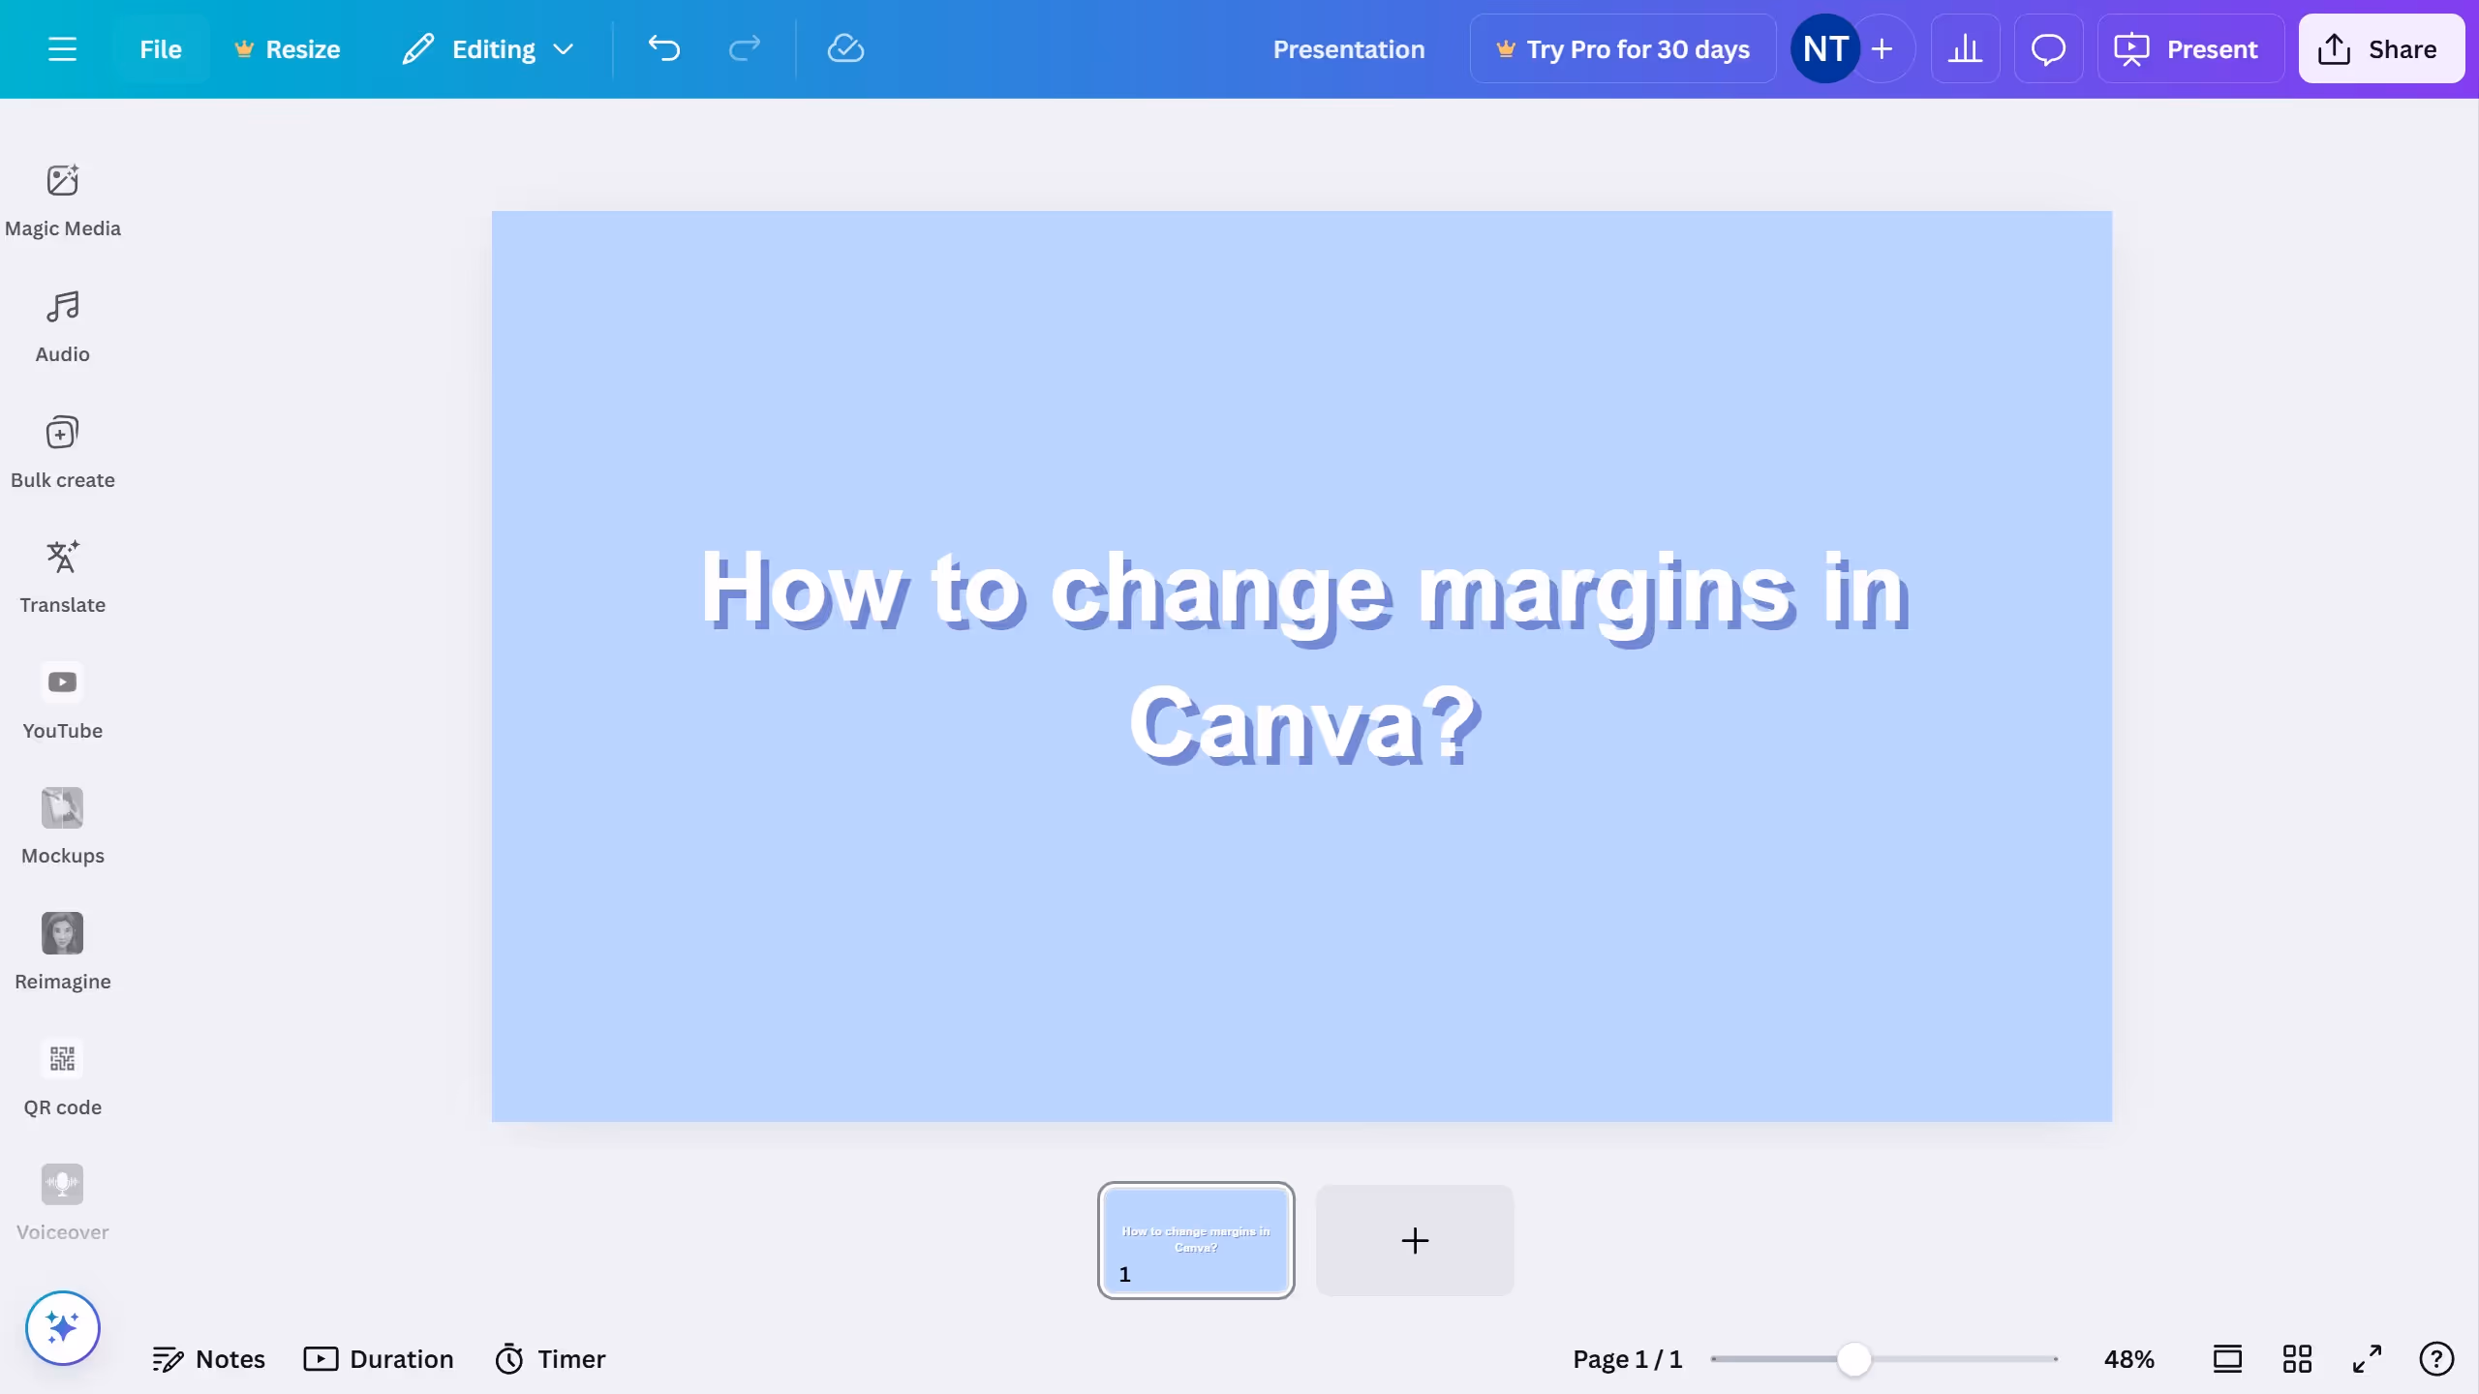Toggle the page thumbnails strip view
The image size is (2479, 1394).
(x=2227, y=1359)
